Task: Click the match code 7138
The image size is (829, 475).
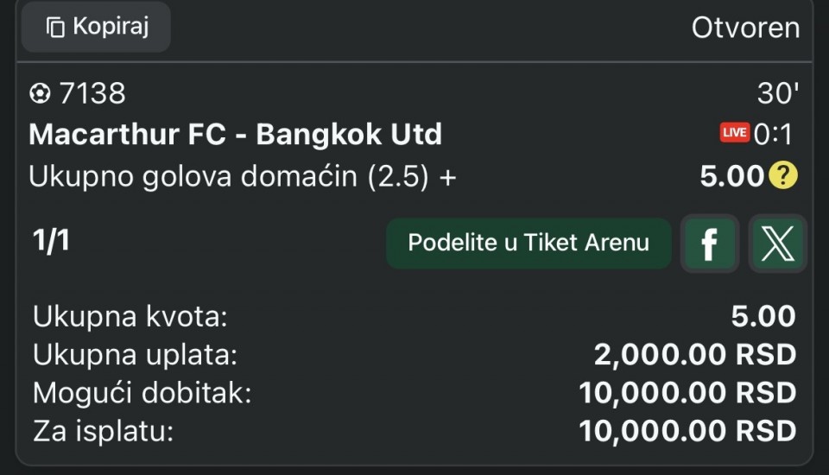Action: (x=92, y=93)
